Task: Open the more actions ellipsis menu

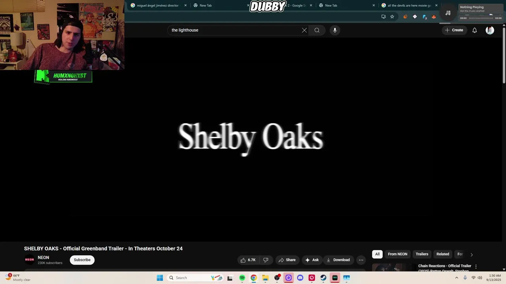Action: (361, 260)
